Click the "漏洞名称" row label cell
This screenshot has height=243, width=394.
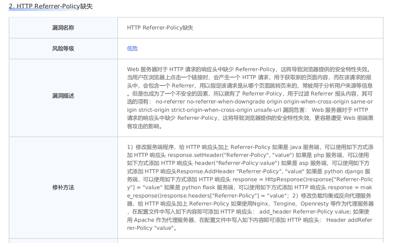click(x=63, y=28)
